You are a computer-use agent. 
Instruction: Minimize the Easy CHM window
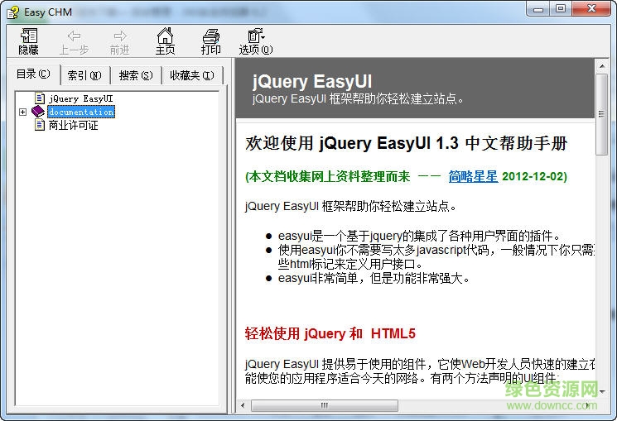click(x=537, y=8)
